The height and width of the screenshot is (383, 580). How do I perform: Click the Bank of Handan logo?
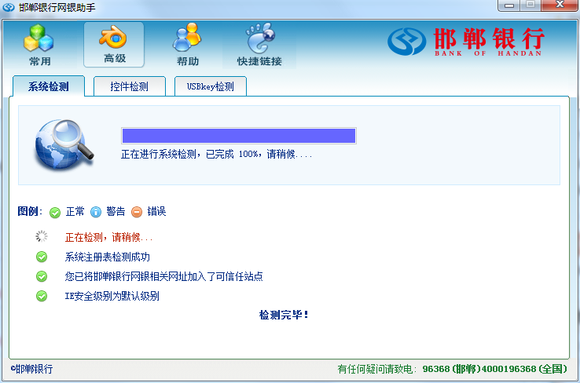(466, 42)
